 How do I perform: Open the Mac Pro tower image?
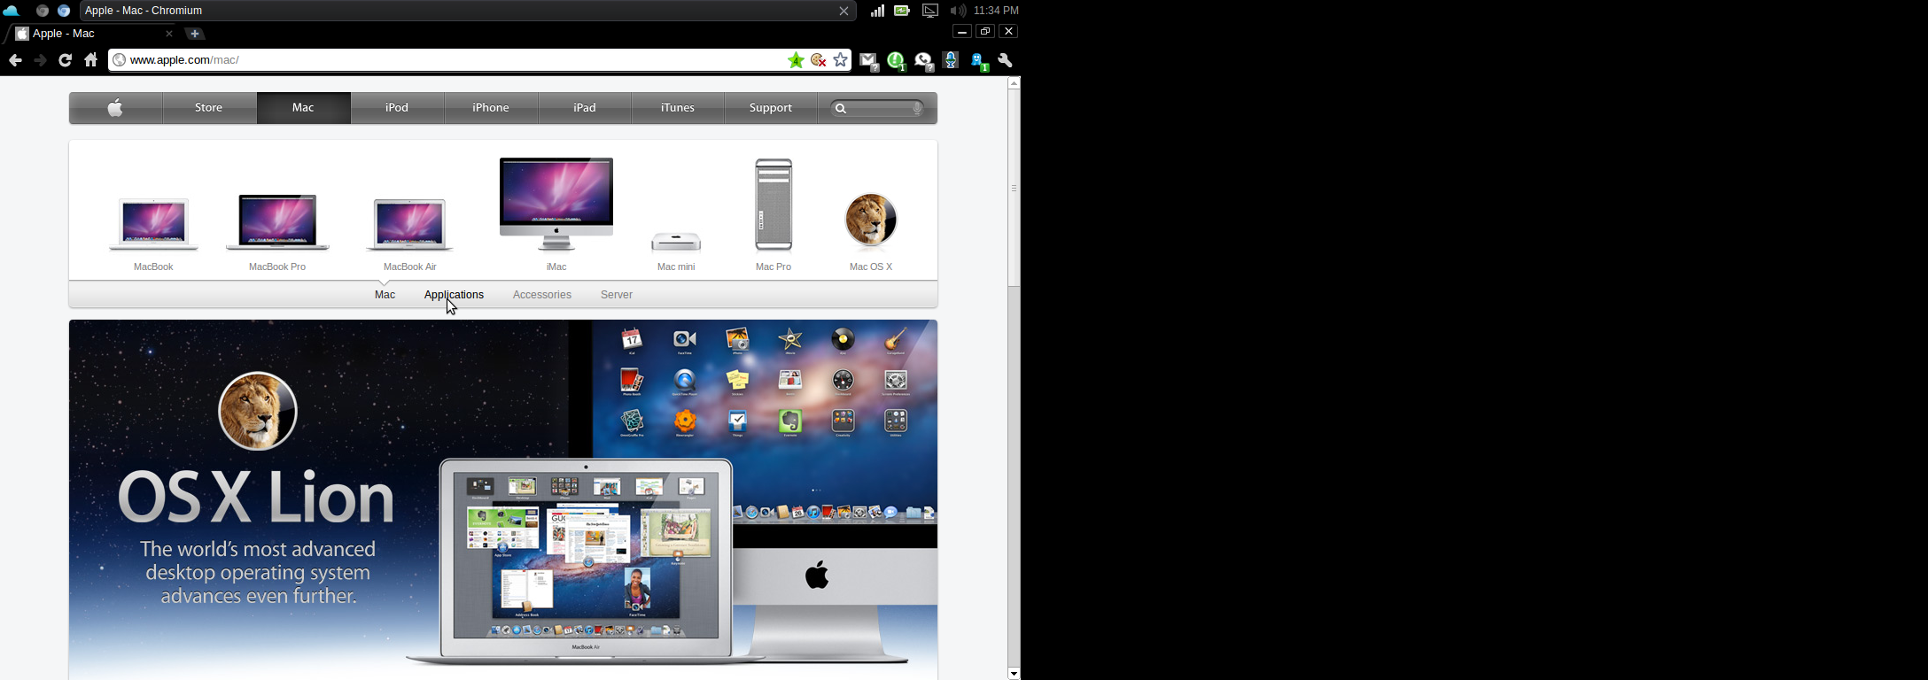point(774,205)
